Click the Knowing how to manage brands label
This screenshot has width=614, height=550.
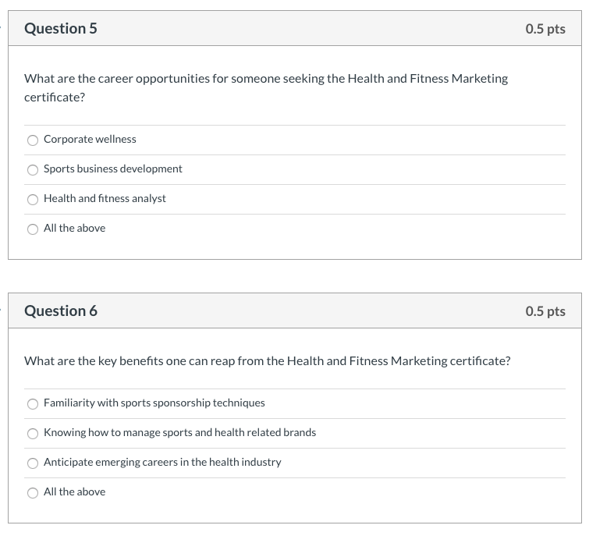point(179,432)
